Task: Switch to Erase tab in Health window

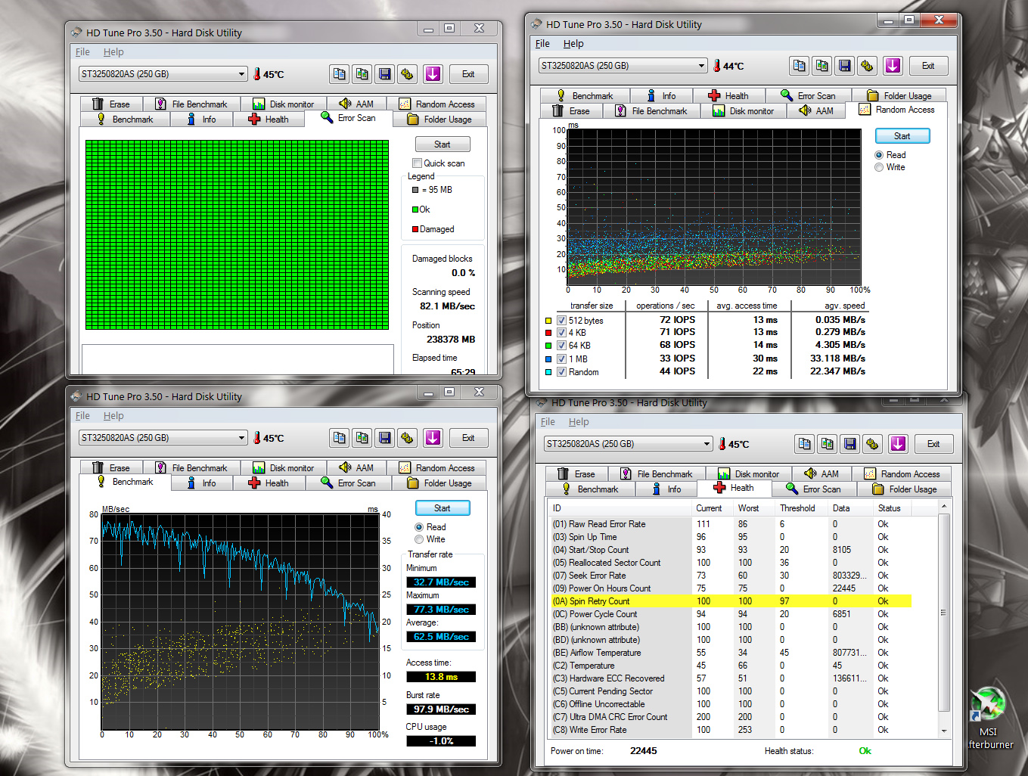Action: (x=576, y=474)
